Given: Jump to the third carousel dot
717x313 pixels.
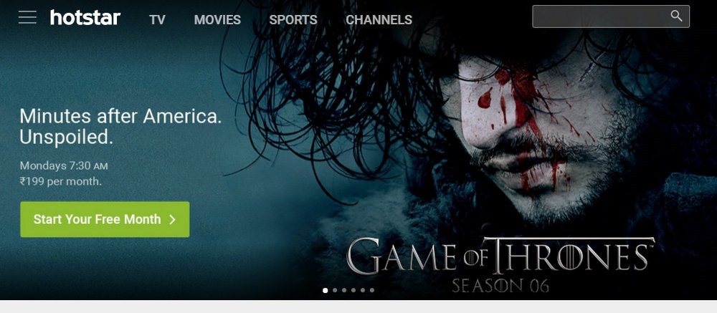Looking at the screenshot, I should [x=344, y=290].
